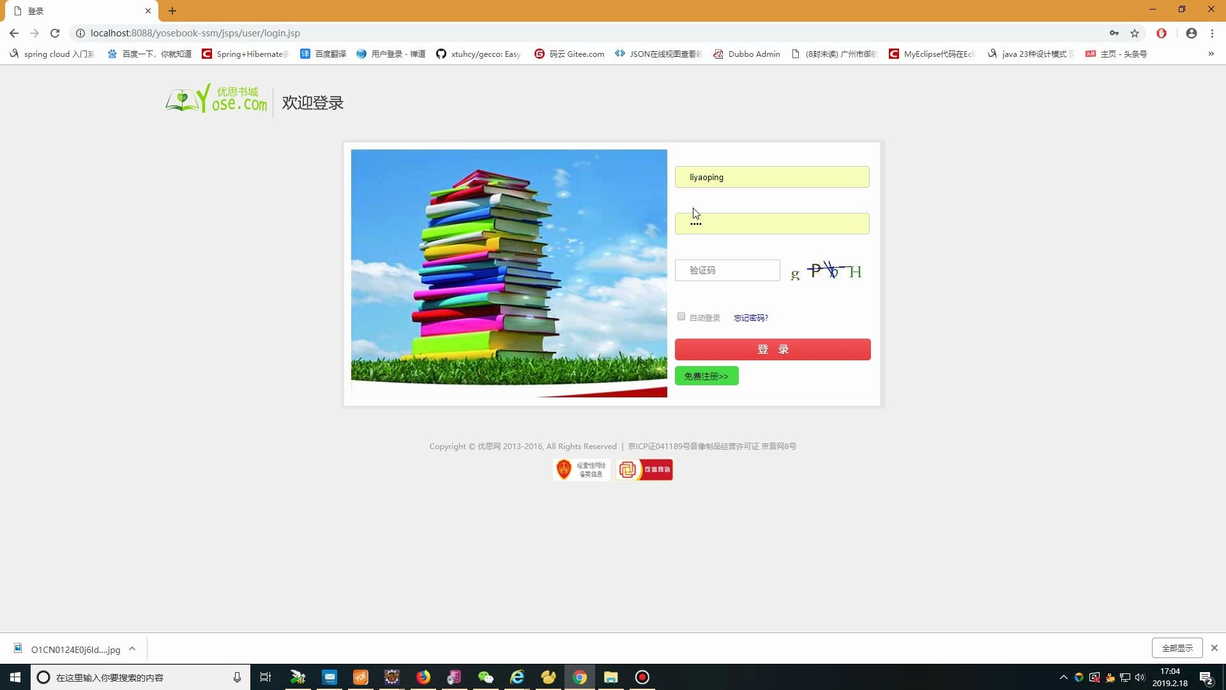This screenshot has width=1226, height=690.
Task: Click the 全部显示 downloads button
Action: coord(1177,648)
